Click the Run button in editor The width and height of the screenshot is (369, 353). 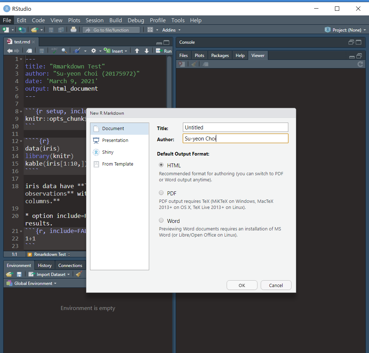click(x=164, y=51)
